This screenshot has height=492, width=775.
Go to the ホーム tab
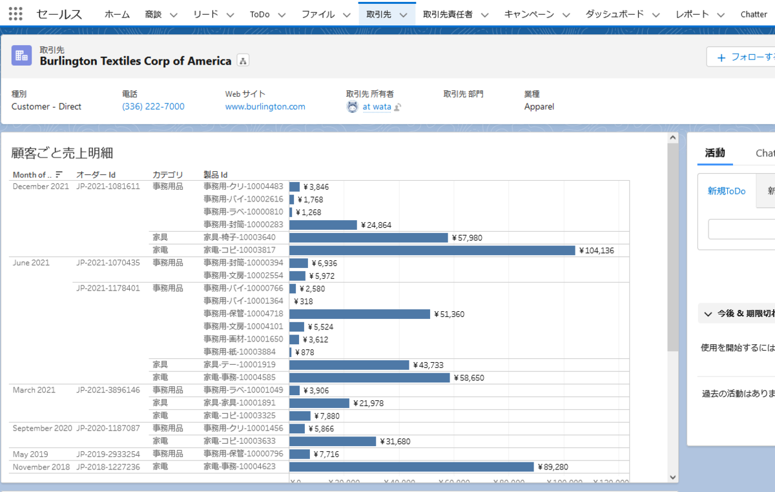pos(117,14)
